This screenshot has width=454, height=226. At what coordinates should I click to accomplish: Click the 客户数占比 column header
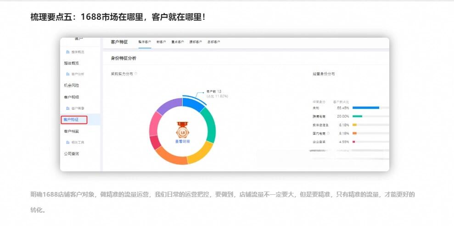tap(341, 102)
